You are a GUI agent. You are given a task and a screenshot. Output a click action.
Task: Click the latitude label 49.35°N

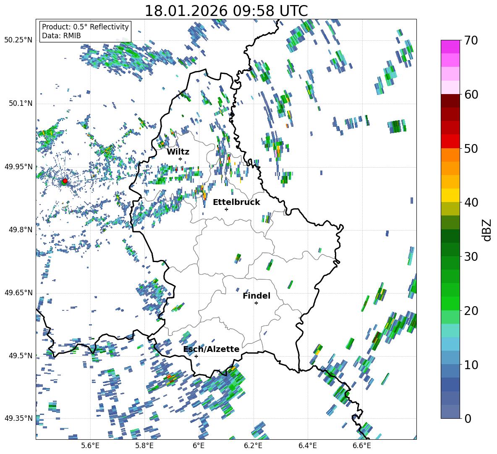(18, 418)
